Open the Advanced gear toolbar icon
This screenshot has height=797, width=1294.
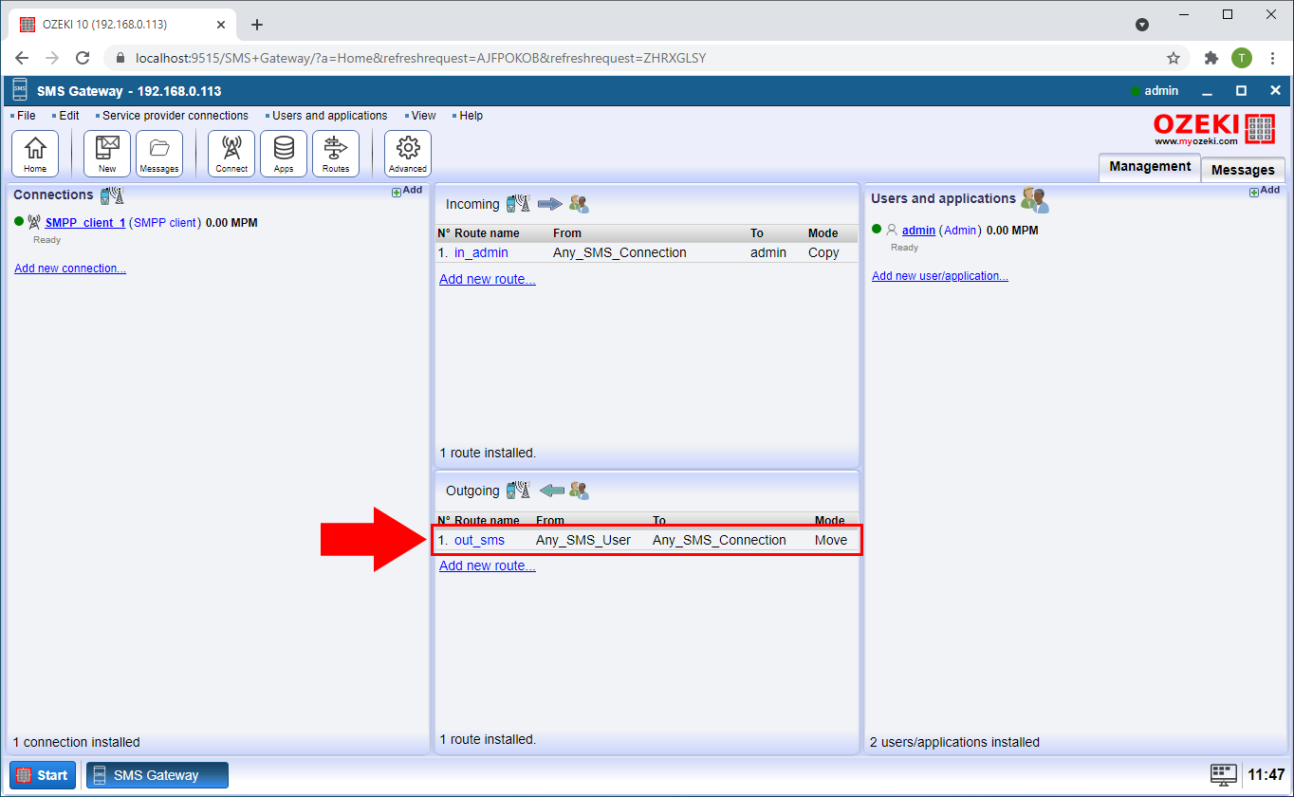click(x=408, y=154)
